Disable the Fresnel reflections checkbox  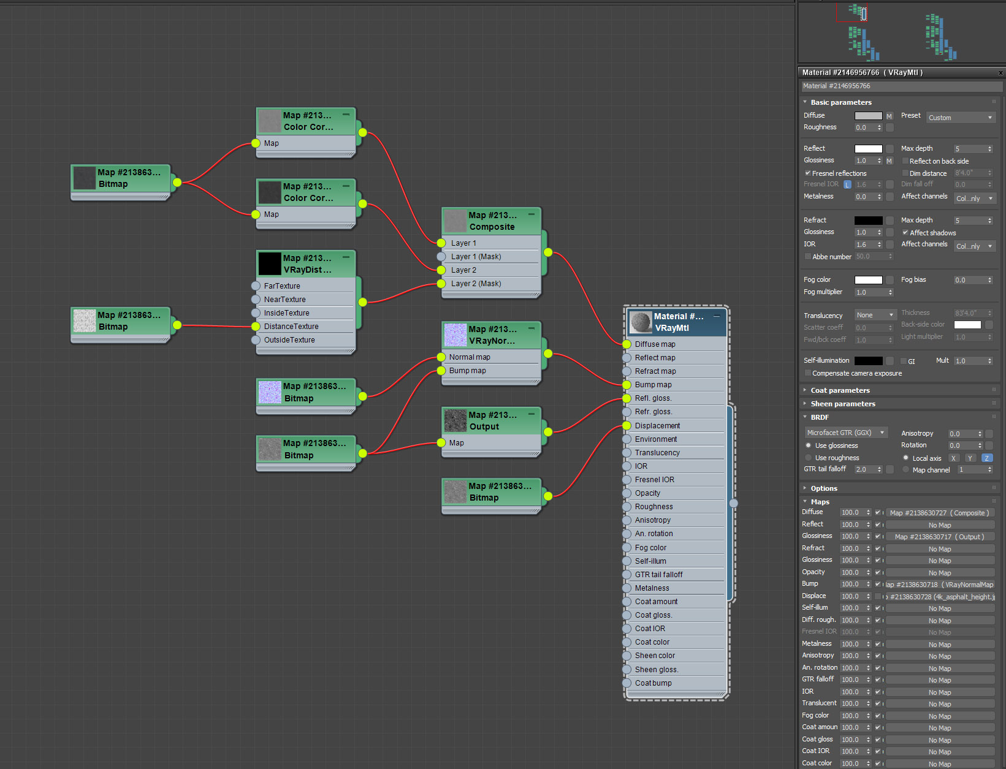pos(808,173)
